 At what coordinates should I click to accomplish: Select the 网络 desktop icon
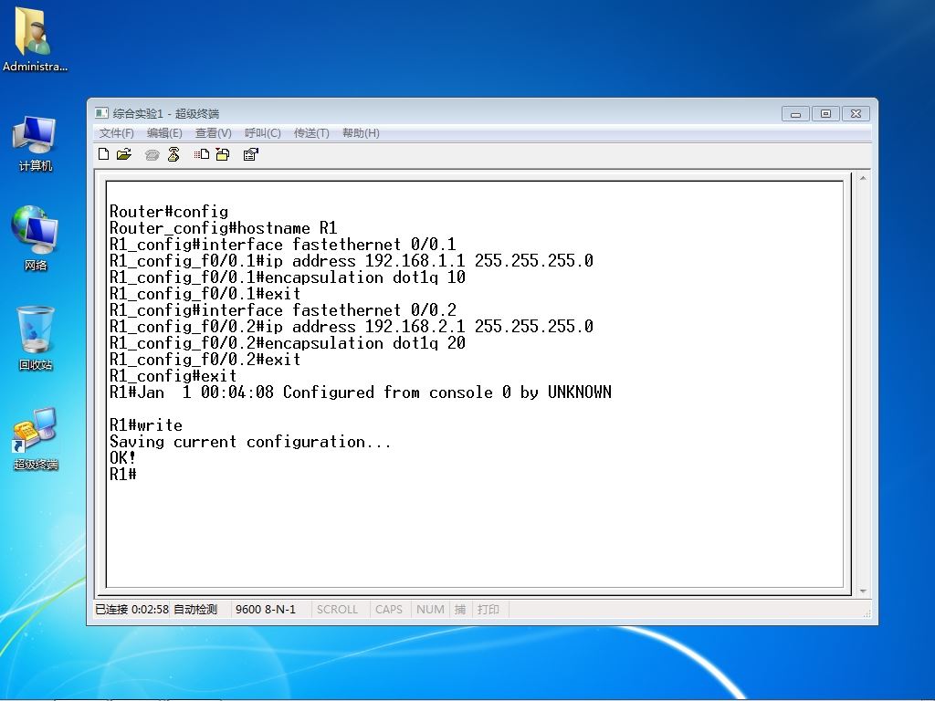tap(35, 238)
